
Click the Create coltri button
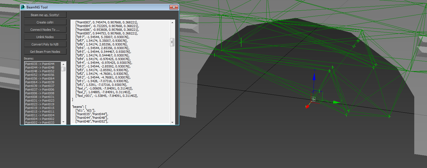click(x=45, y=22)
